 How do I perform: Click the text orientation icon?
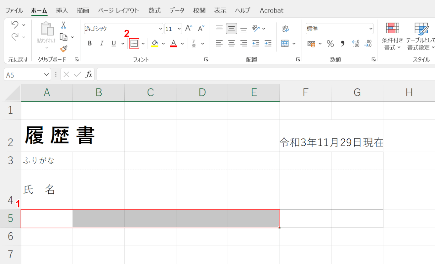[x=256, y=28]
